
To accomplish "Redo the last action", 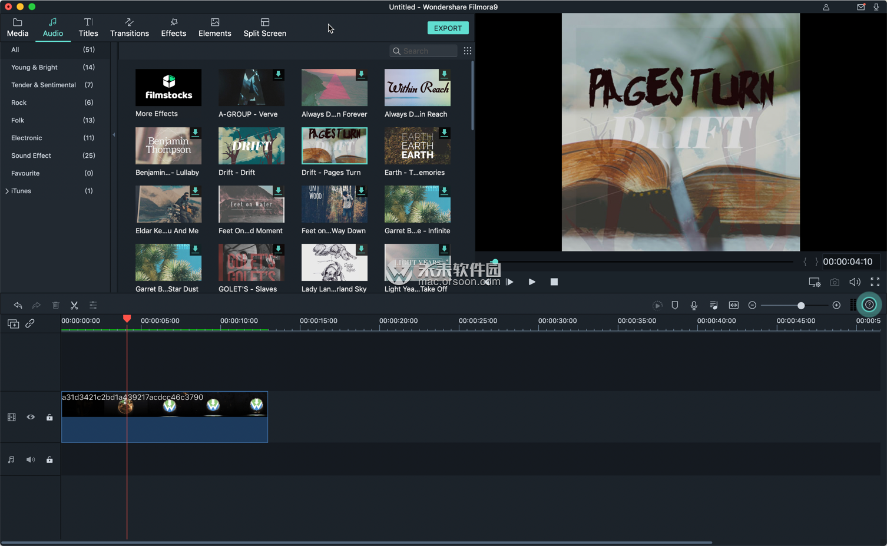I will pyautogui.click(x=37, y=305).
